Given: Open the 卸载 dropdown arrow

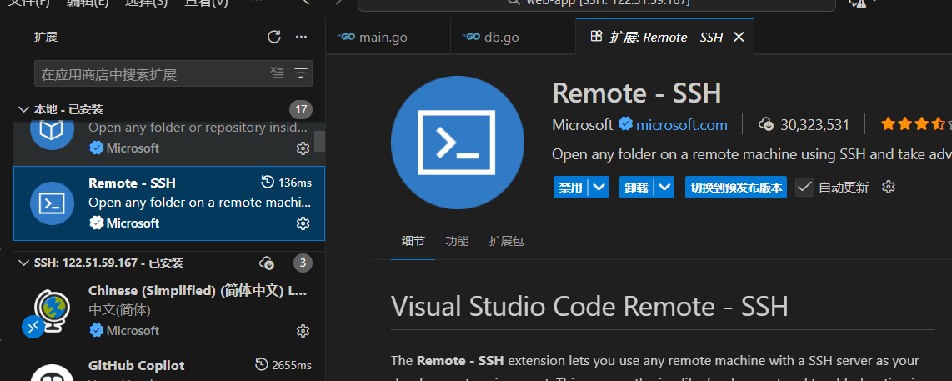Looking at the screenshot, I should [665, 187].
